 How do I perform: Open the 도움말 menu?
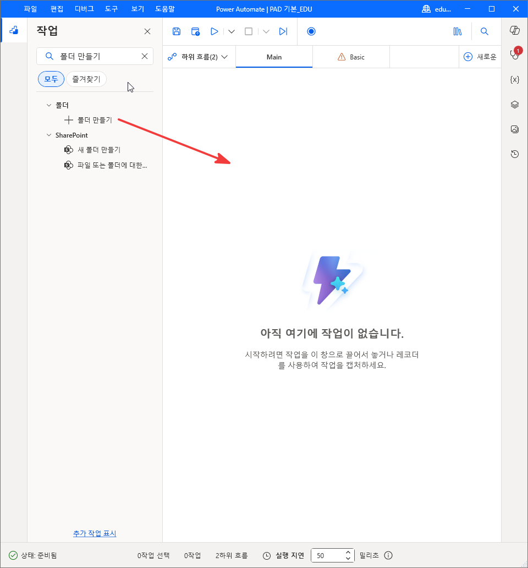(x=165, y=9)
